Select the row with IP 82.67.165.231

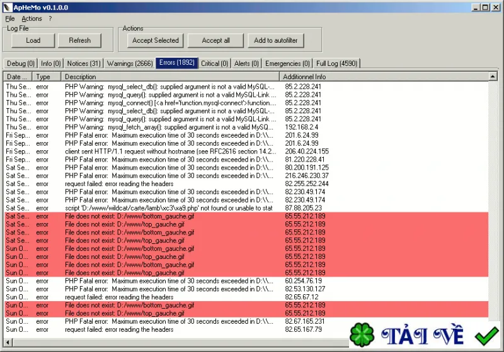[x=246, y=321]
